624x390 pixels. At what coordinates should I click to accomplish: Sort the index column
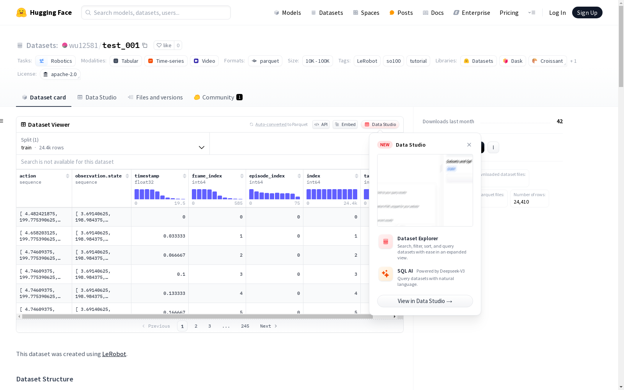coord(356,176)
